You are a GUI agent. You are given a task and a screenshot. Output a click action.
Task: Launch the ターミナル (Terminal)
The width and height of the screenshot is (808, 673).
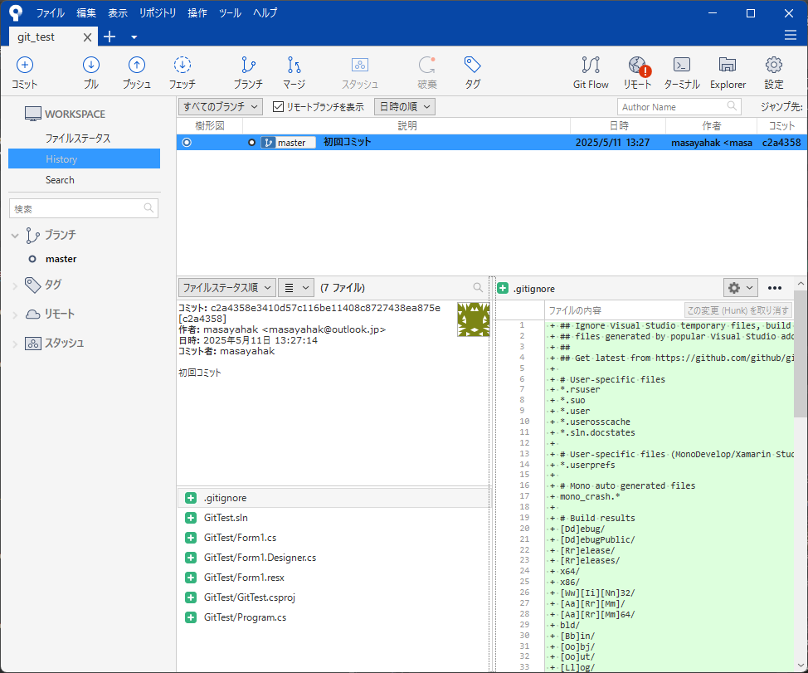(682, 73)
